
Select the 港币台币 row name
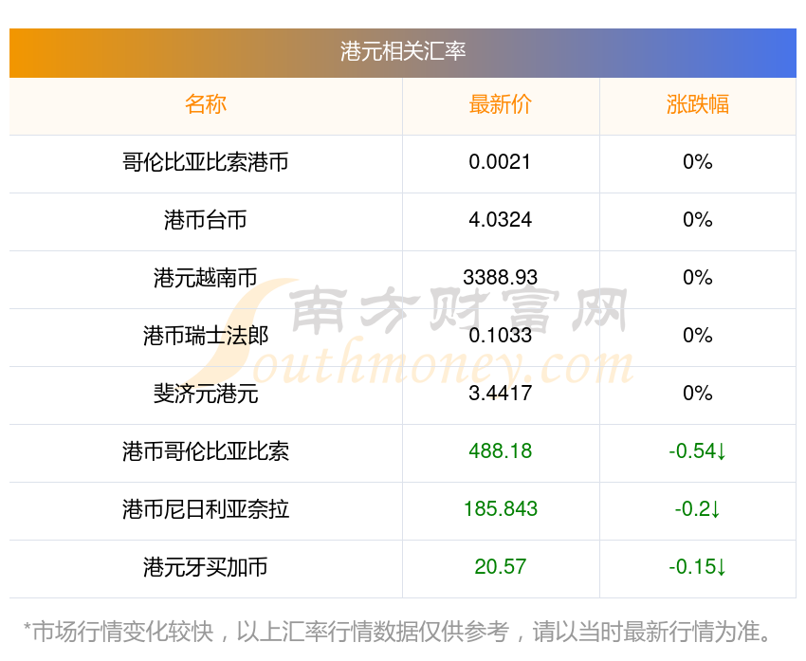[206, 220]
